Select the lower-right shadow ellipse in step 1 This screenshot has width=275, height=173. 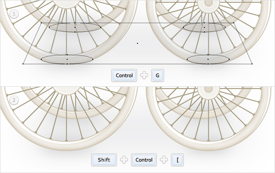click(208, 59)
